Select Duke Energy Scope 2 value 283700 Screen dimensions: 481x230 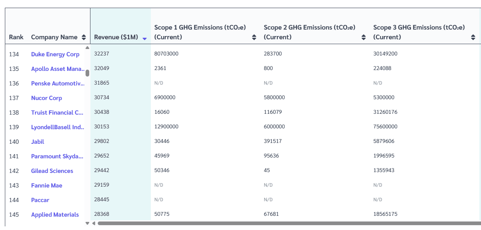273,53
